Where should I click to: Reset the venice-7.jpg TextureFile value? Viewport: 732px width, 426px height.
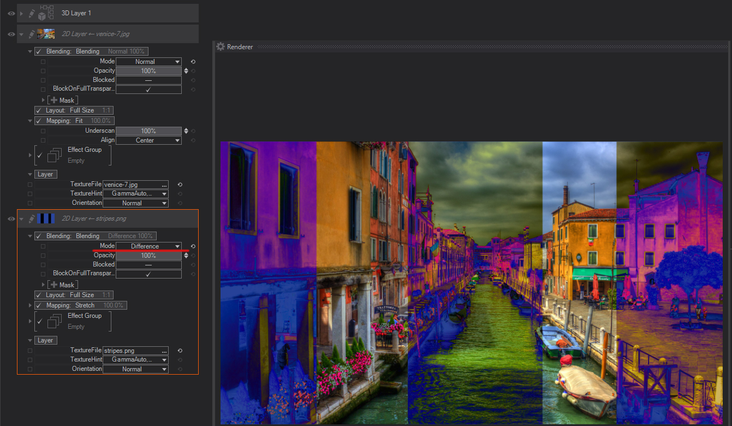click(x=180, y=185)
